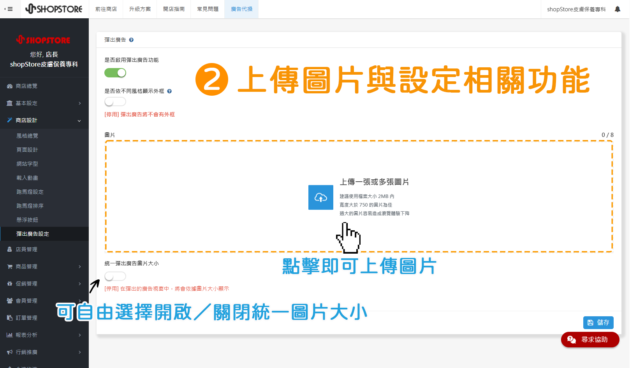Open the notification bell
630x368 pixels.
pos(618,9)
